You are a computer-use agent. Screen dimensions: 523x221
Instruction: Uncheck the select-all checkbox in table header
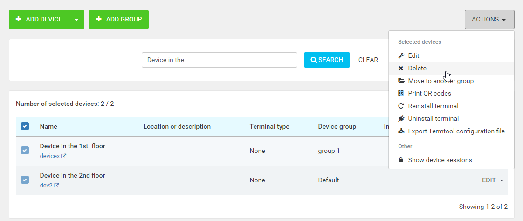pos(25,126)
